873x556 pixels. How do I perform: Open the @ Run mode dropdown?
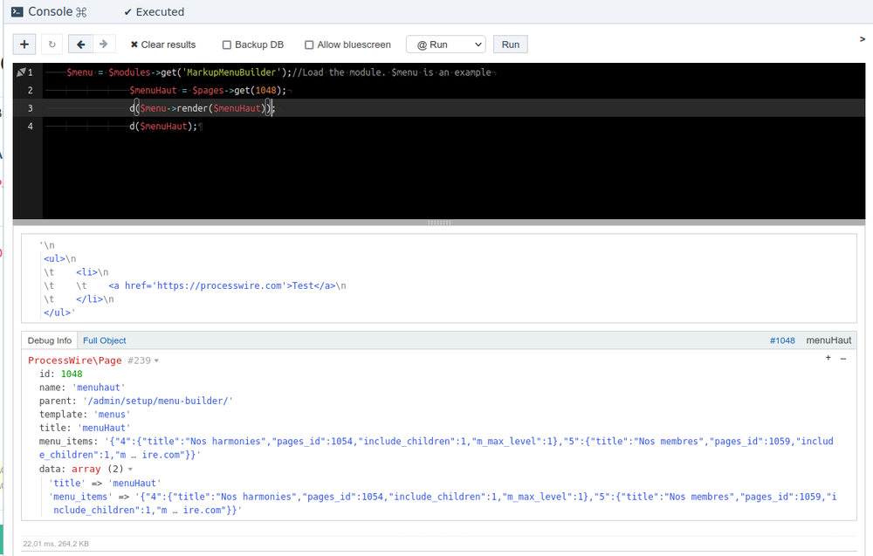pos(445,45)
